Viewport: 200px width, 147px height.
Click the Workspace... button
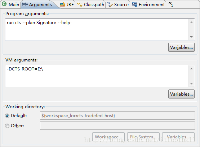coord(108,137)
